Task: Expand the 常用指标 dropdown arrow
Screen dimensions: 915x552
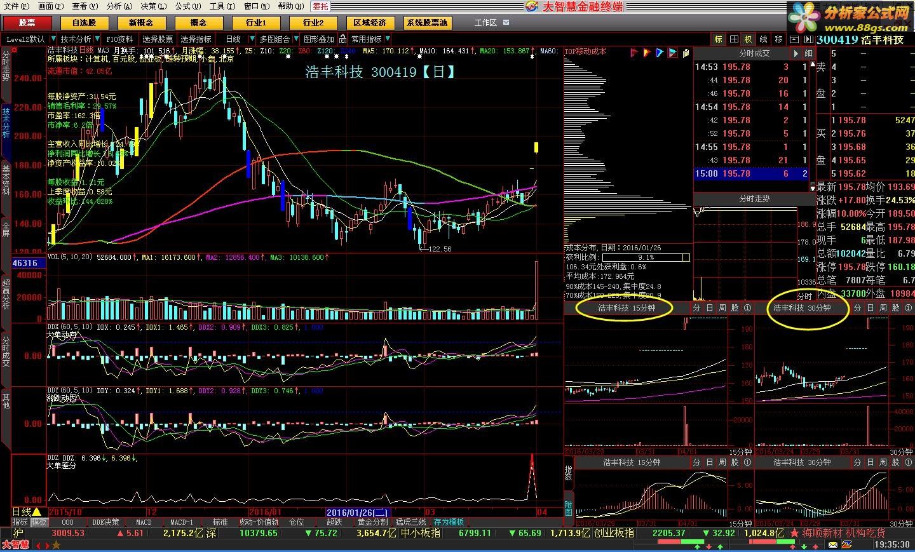Action: click(x=388, y=39)
